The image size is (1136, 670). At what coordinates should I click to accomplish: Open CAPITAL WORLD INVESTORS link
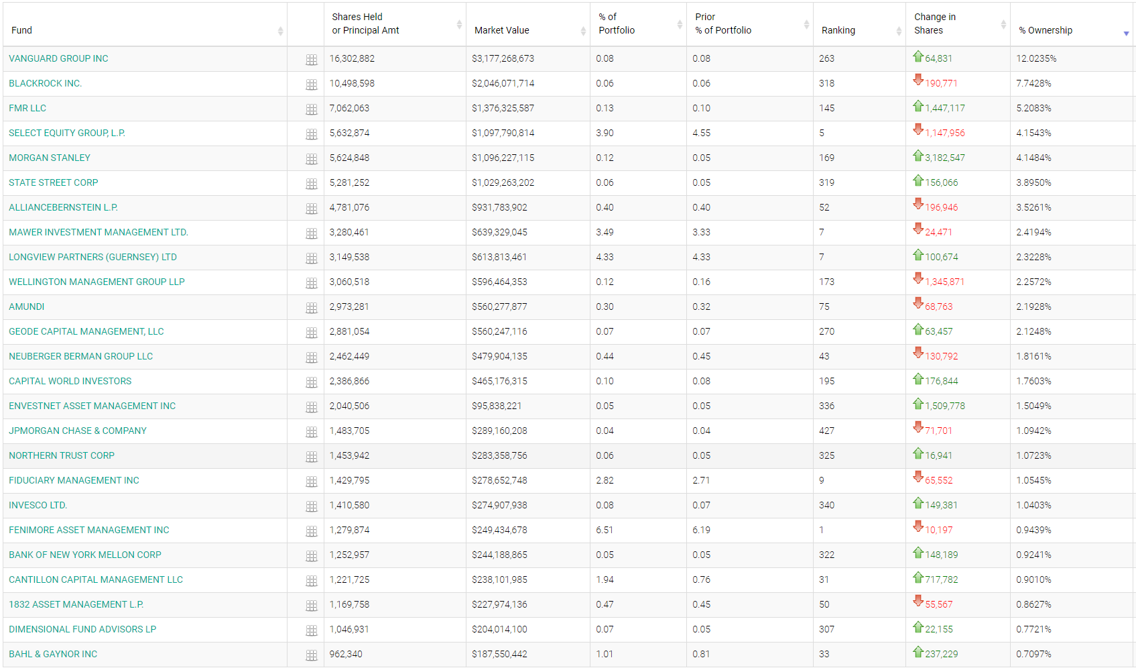(x=70, y=381)
